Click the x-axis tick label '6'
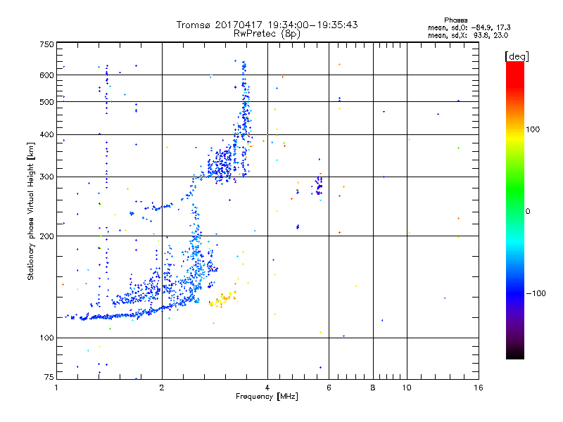 (329, 388)
